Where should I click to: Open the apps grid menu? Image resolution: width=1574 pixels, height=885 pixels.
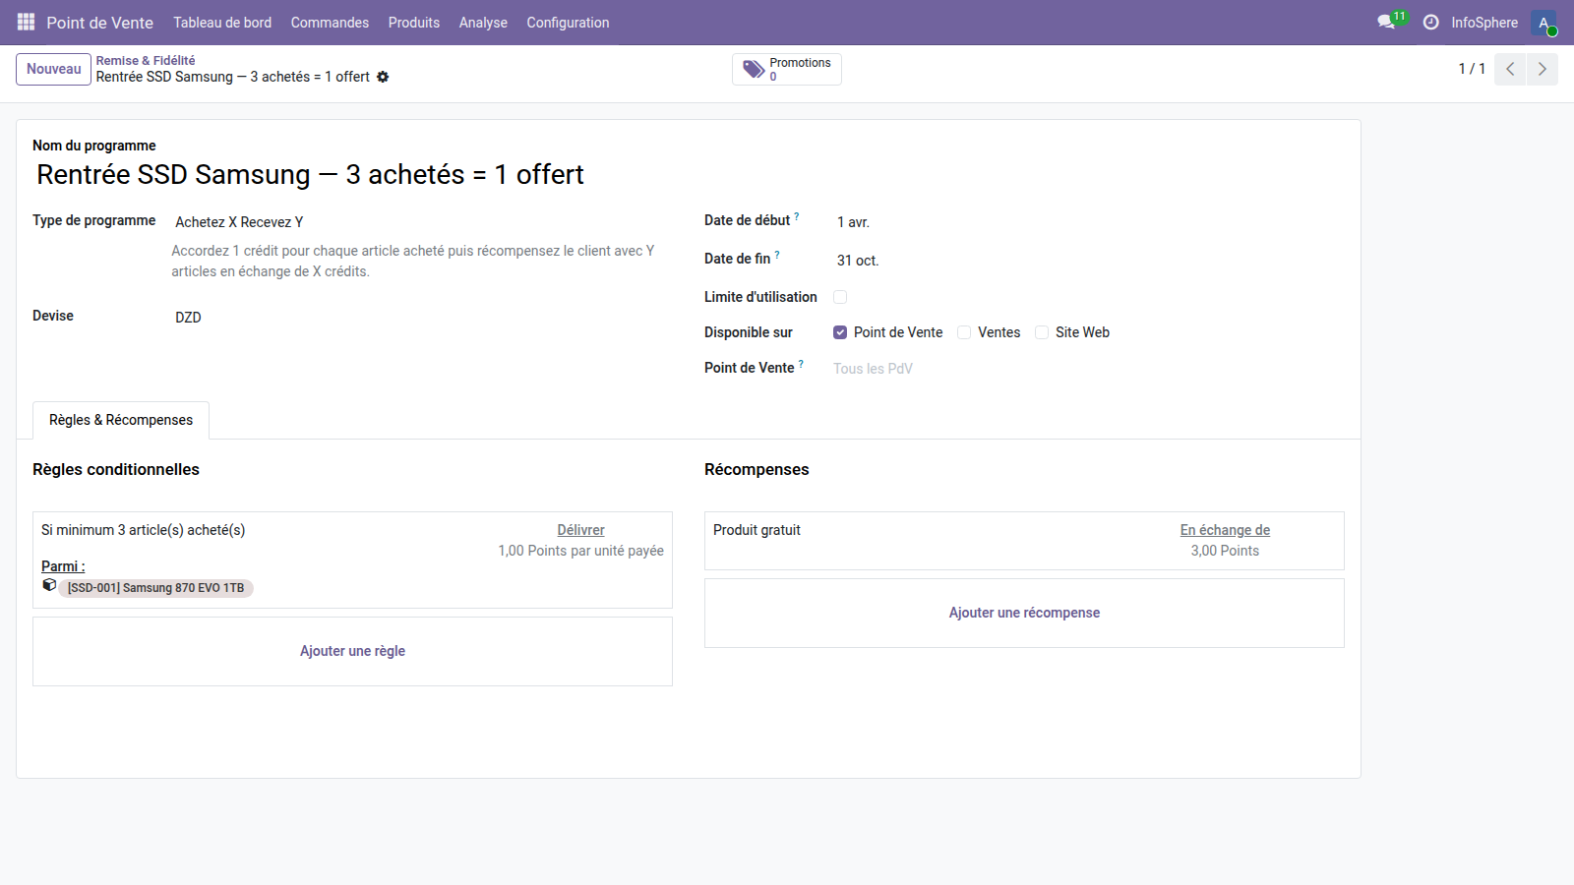click(25, 22)
